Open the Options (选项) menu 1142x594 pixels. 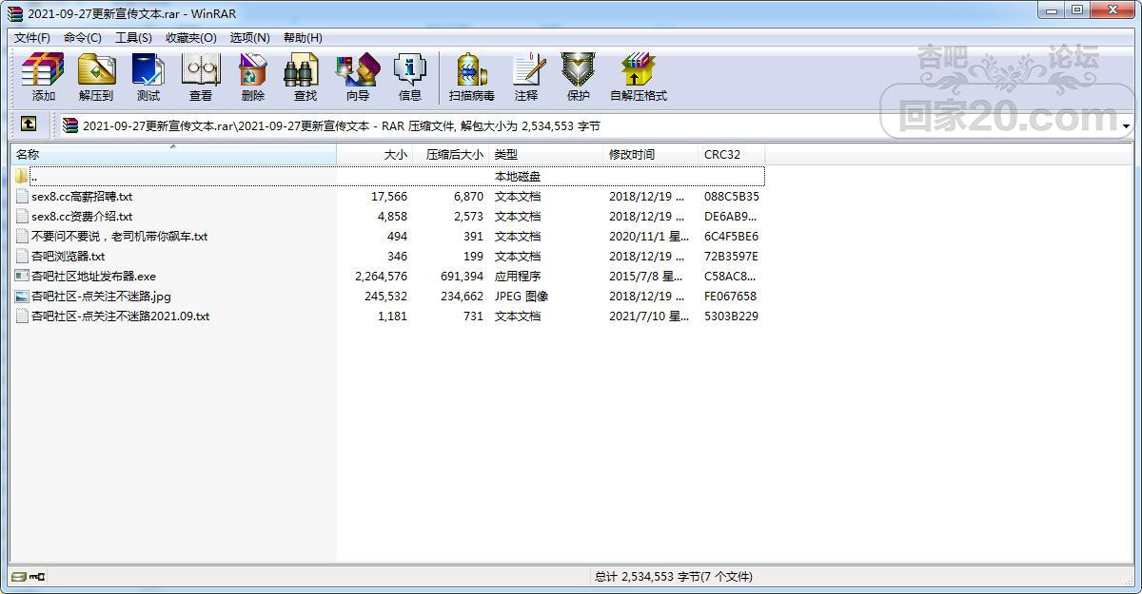(x=250, y=38)
